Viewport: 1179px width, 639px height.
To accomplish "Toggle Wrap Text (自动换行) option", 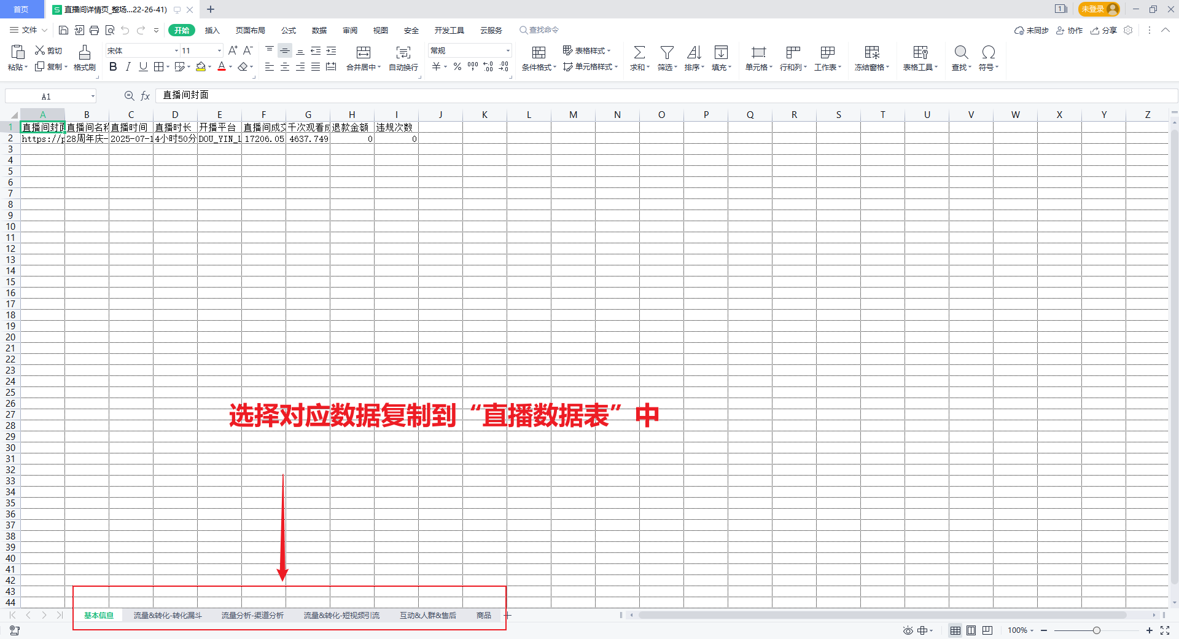I will click(403, 53).
